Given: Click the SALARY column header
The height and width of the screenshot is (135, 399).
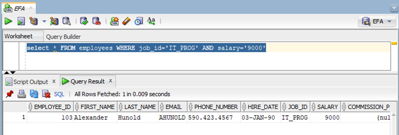Looking at the screenshot, I should click(x=325, y=107).
